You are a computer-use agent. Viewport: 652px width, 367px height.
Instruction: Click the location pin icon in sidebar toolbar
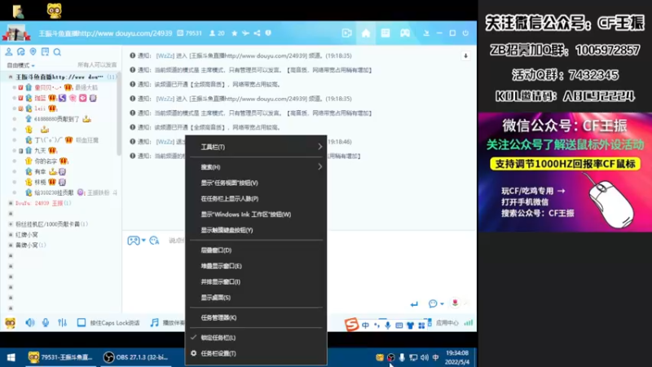(x=33, y=51)
